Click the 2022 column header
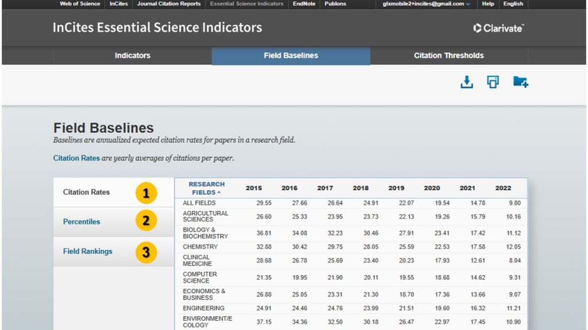The image size is (588, 330). (x=503, y=188)
